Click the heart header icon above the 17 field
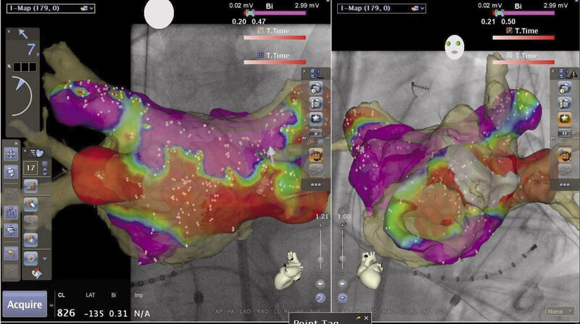The image size is (580, 324). pyautogui.click(x=37, y=152)
